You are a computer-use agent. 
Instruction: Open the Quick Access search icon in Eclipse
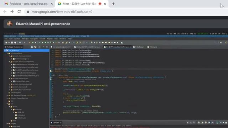(215, 43)
